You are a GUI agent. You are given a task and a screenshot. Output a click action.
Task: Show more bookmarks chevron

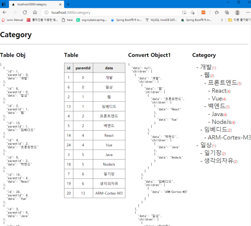pos(222,20)
